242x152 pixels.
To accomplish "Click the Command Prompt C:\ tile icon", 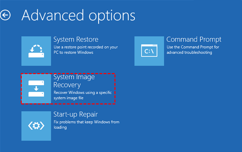I will 149,51.
